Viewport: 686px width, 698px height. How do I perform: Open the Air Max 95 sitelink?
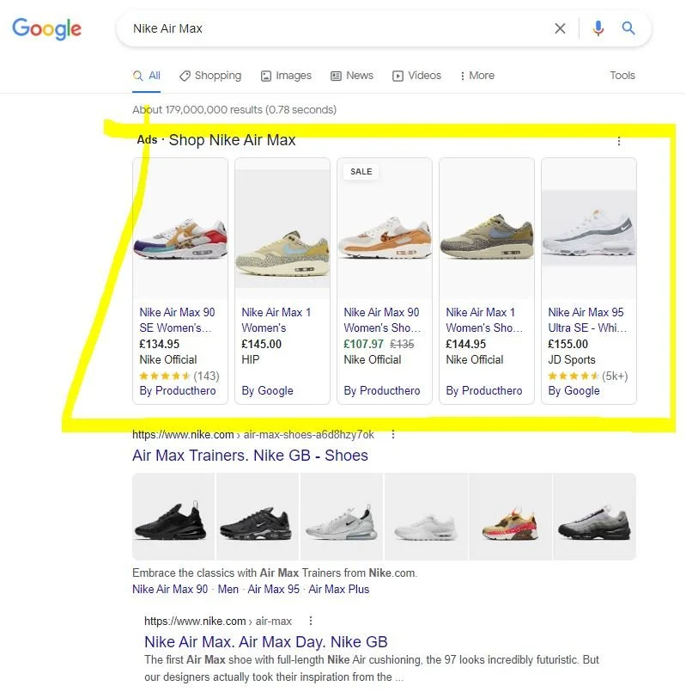tap(273, 590)
